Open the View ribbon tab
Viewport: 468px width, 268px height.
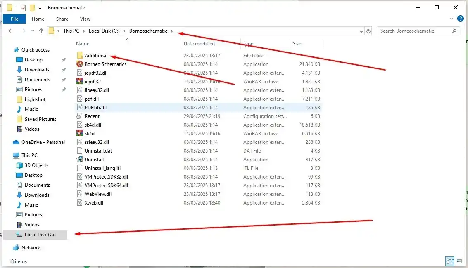pos(85,19)
